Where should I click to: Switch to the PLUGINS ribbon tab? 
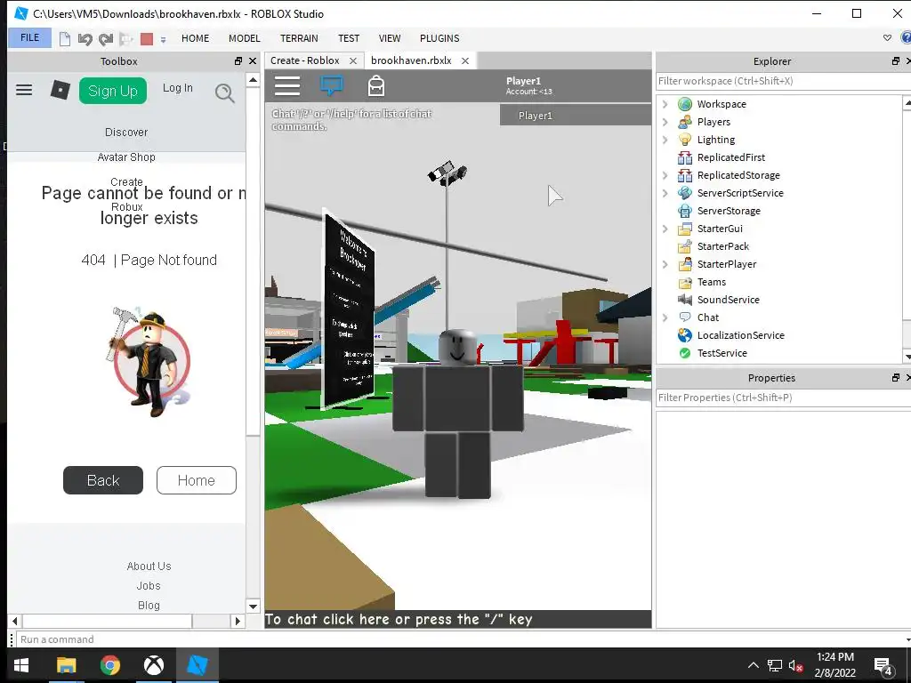pyautogui.click(x=439, y=38)
